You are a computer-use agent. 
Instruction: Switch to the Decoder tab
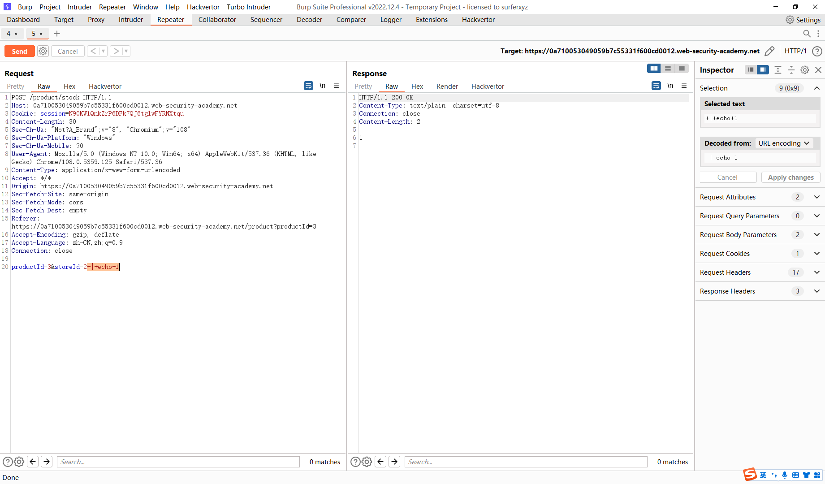309,20
